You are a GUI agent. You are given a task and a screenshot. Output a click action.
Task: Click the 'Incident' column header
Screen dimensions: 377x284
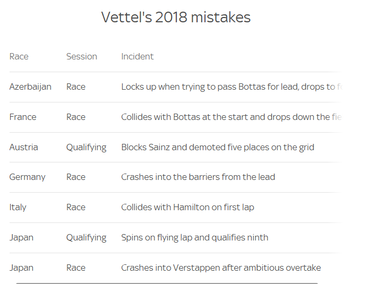coord(138,56)
